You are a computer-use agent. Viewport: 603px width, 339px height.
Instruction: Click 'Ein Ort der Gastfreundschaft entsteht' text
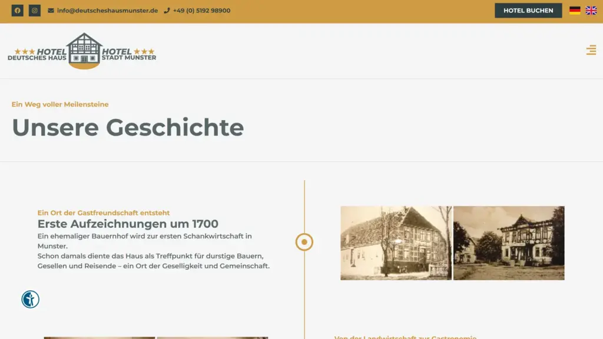(104, 212)
